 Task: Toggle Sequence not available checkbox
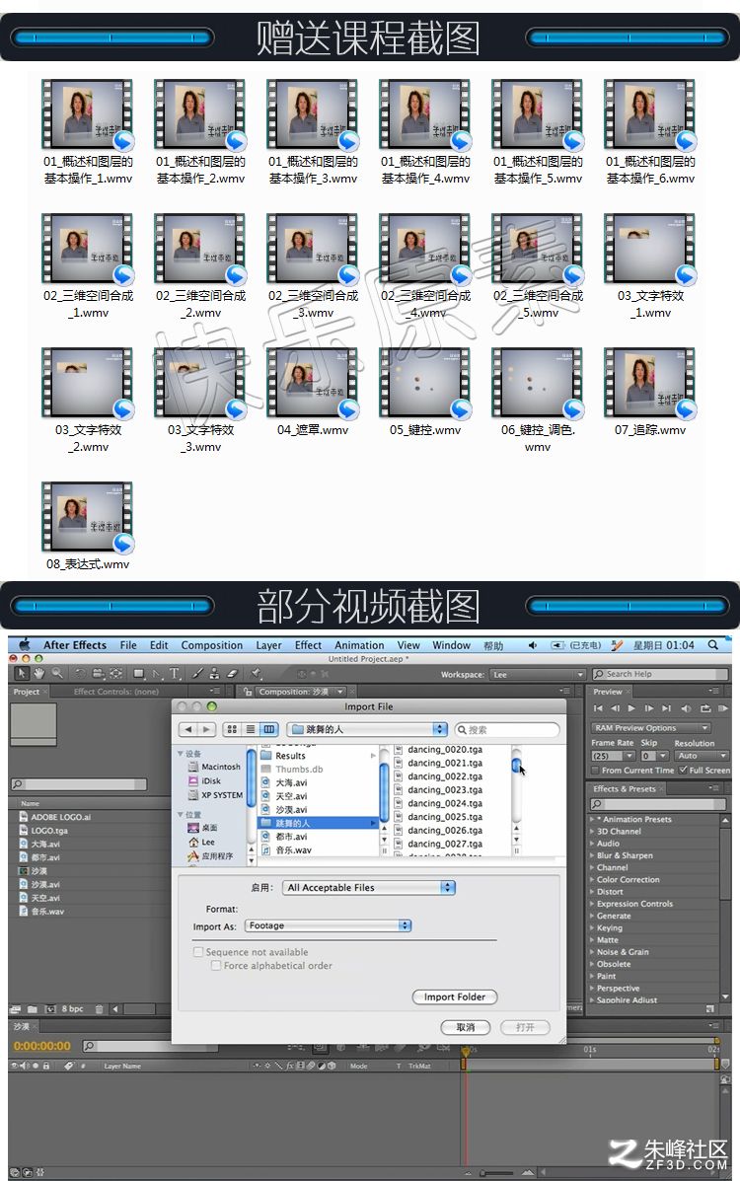point(198,952)
